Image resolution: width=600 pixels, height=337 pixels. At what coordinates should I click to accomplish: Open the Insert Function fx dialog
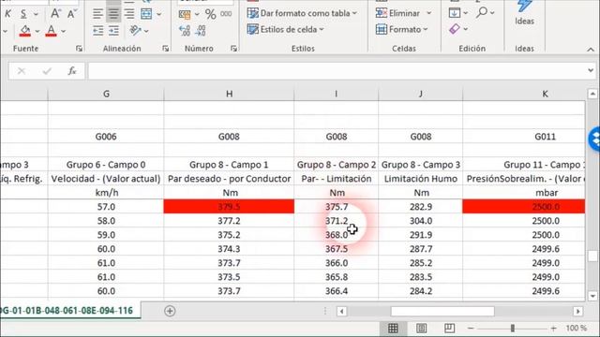point(72,71)
